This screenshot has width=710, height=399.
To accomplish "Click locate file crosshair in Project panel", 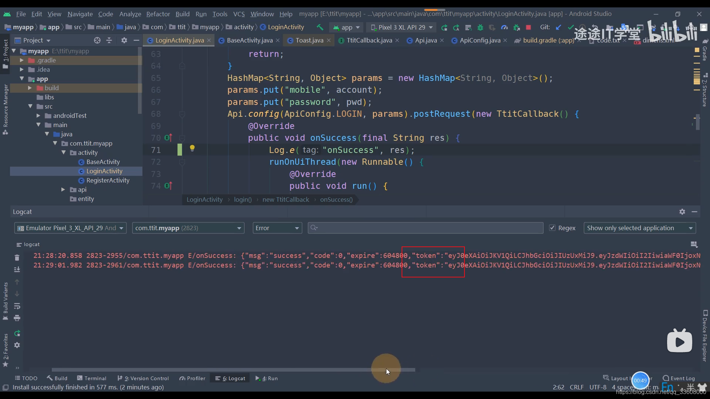I will tap(97, 40).
